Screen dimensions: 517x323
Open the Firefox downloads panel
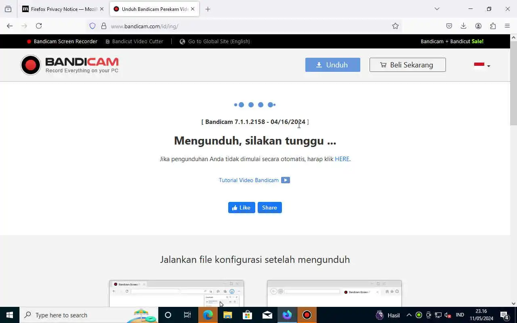(464, 26)
